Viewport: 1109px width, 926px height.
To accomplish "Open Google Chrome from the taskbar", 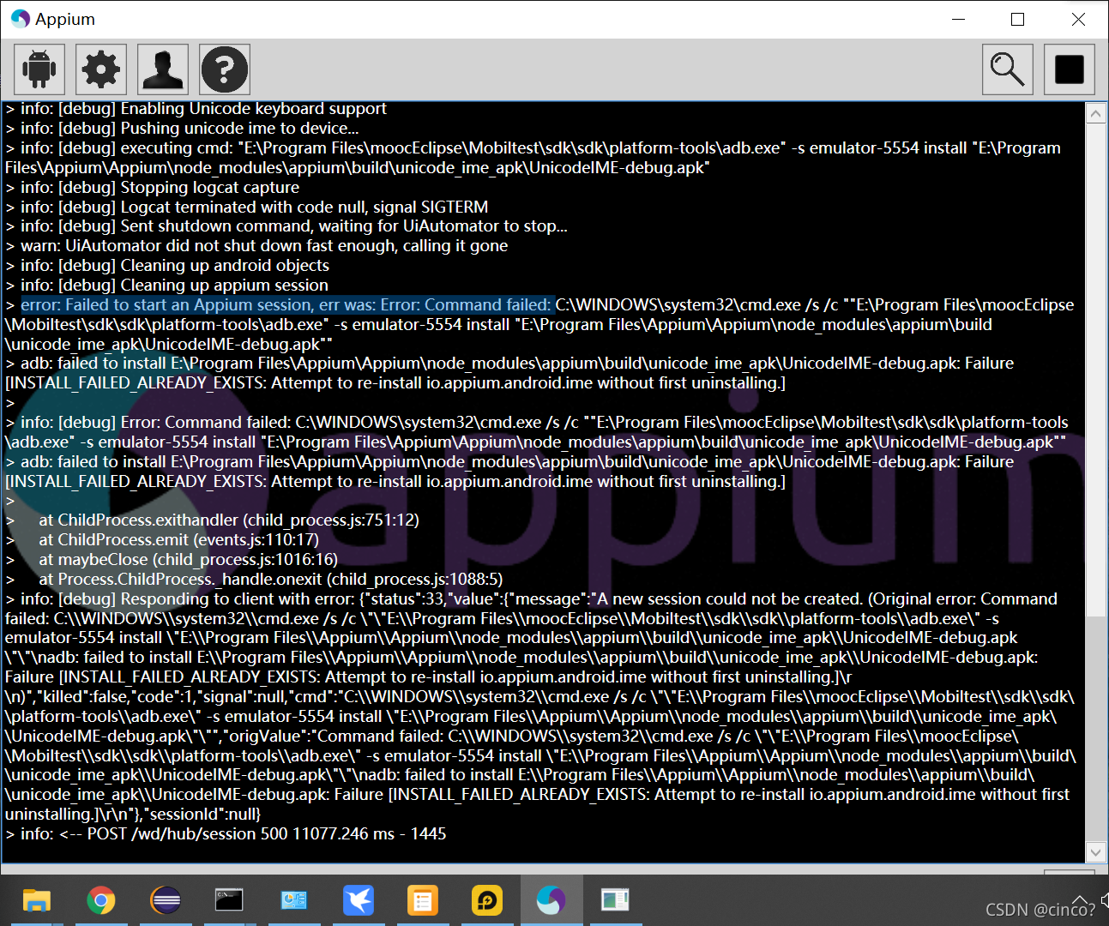I will [101, 900].
